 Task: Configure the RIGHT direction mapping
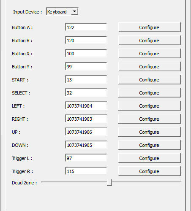tap(150, 119)
